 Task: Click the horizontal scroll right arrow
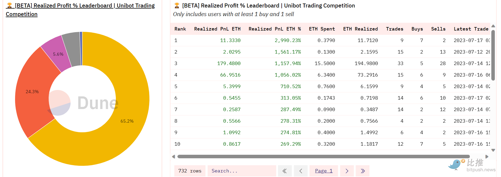[x=487, y=157]
